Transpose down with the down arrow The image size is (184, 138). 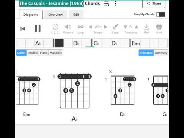(x=125, y=27)
